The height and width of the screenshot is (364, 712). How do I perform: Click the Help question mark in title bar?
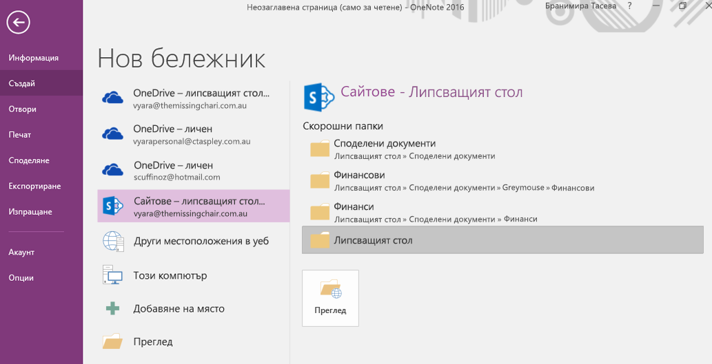click(x=629, y=6)
